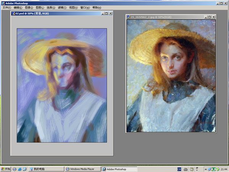Click the 25_1632662_2.jpg window icon
Viewport: 229px width, 172px height.
point(129,17)
